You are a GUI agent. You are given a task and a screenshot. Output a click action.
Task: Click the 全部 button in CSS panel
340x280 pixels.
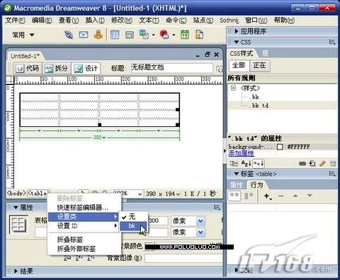pyautogui.click(x=239, y=65)
